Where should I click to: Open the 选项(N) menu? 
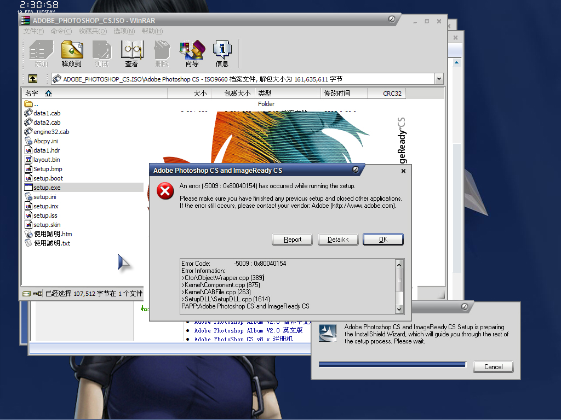(x=124, y=31)
